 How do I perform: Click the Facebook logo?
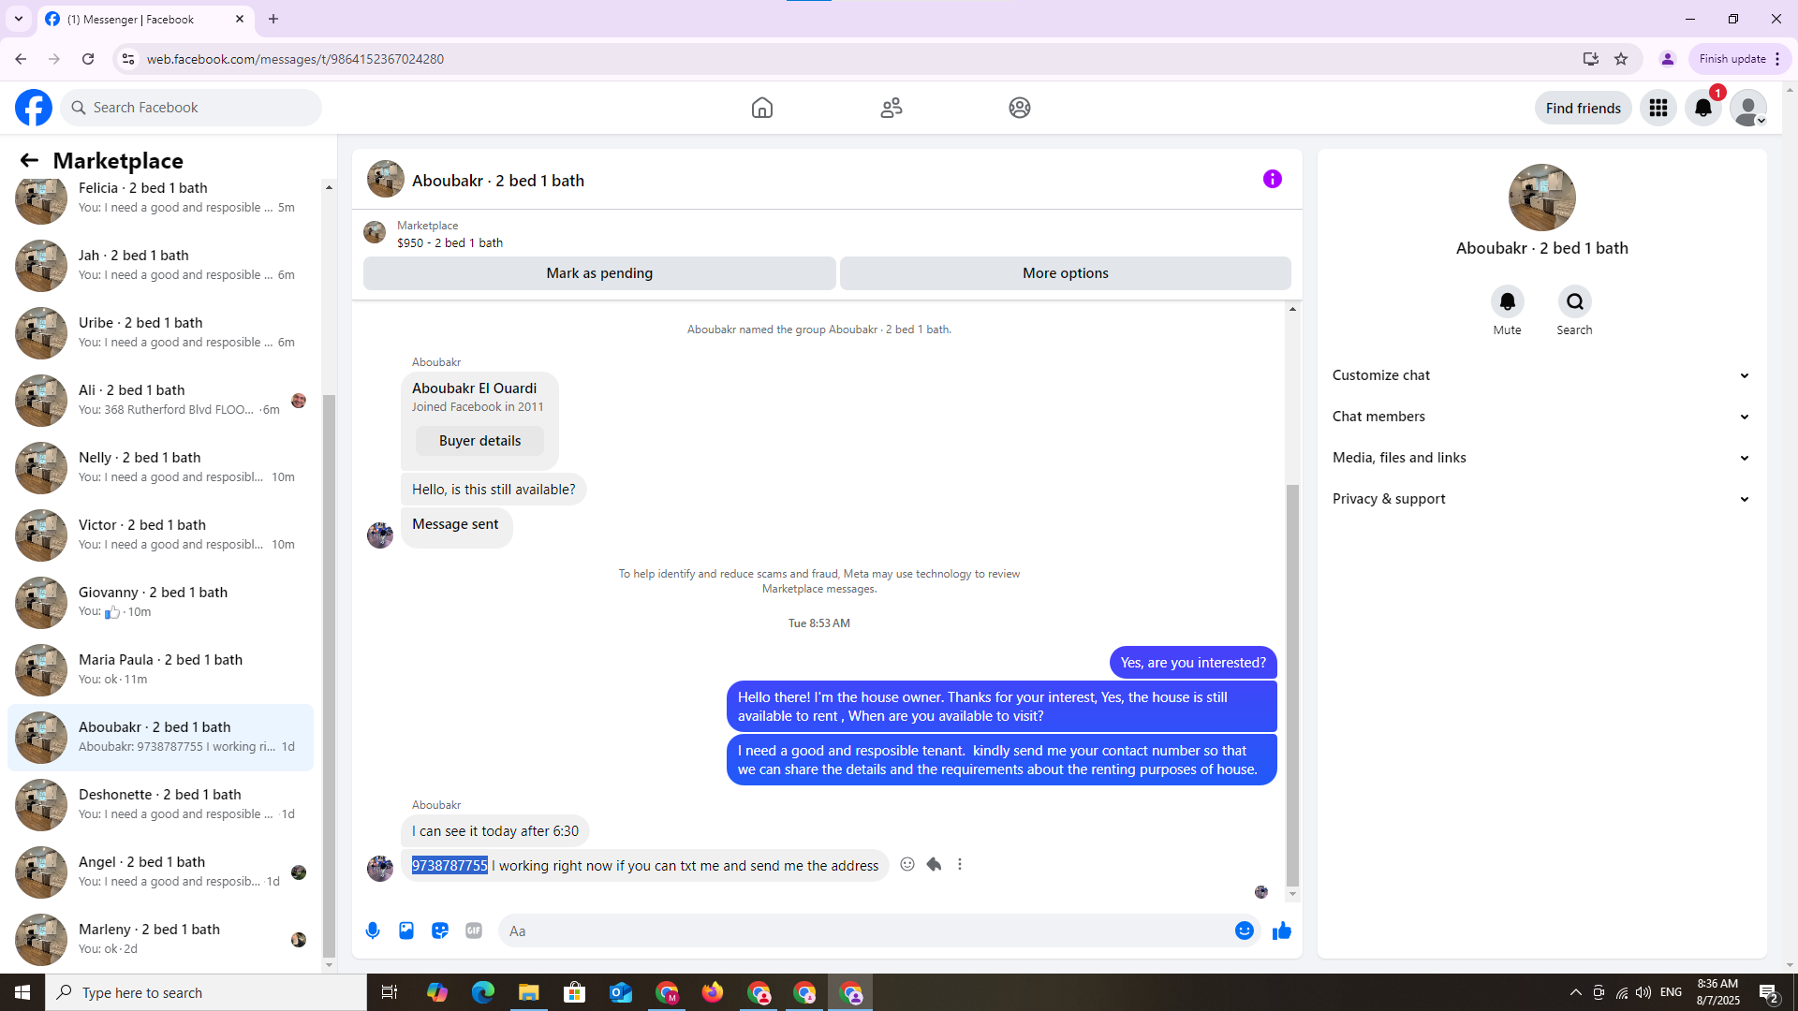(34, 108)
